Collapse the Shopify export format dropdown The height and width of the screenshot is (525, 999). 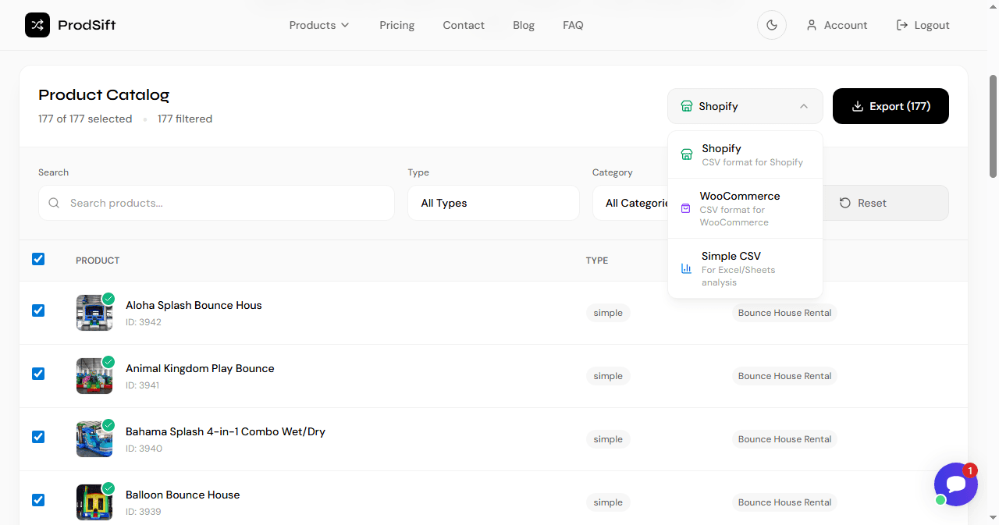(745, 106)
